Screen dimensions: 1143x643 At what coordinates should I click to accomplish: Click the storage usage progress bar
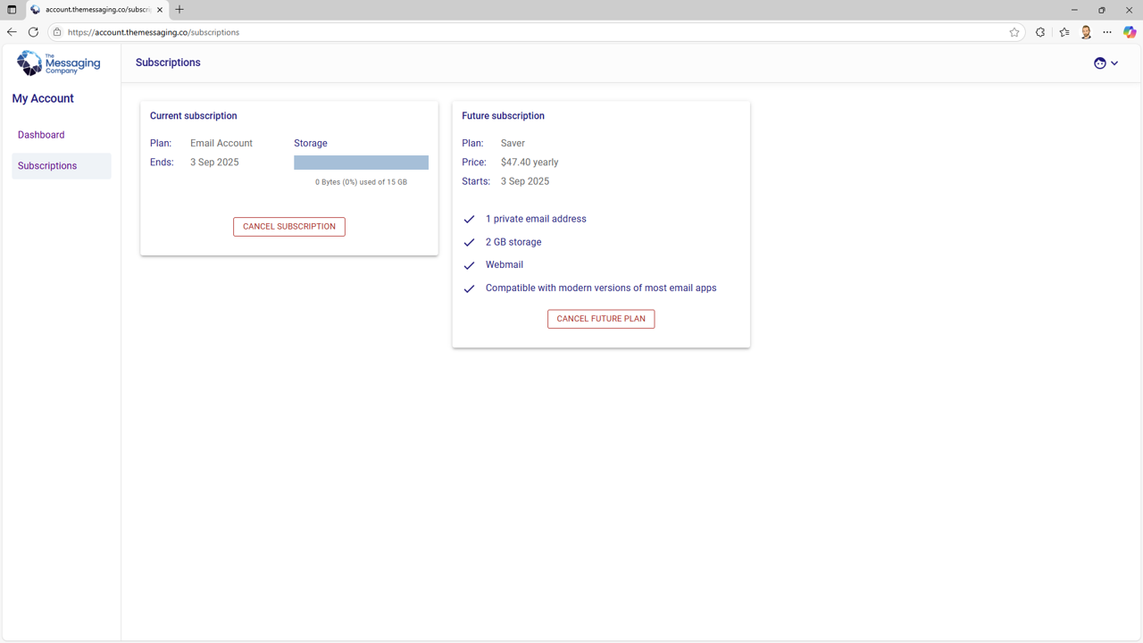point(361,163)
